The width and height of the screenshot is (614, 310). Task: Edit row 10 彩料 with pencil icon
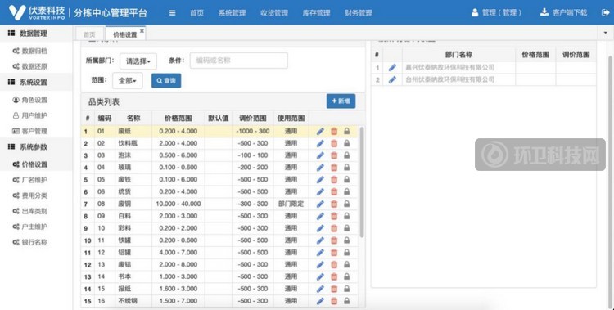point(320,228)
